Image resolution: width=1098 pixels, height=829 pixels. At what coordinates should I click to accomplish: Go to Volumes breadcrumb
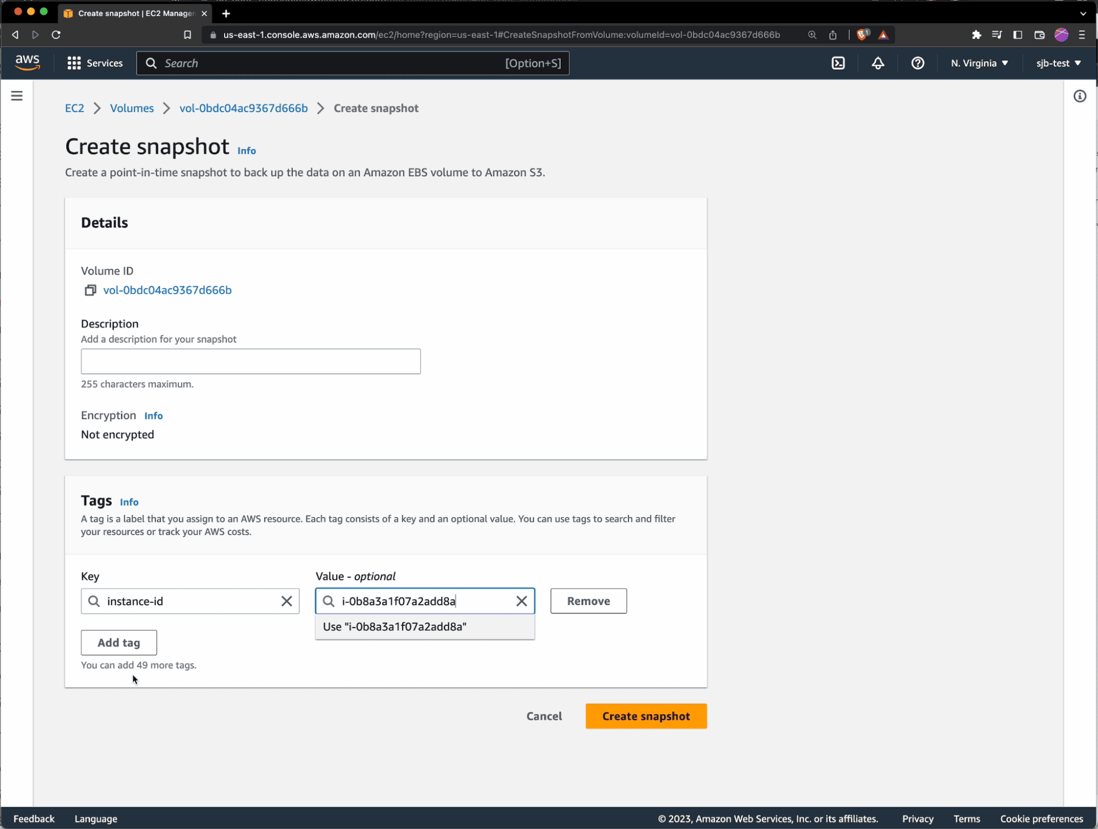(x=132, y=108)
